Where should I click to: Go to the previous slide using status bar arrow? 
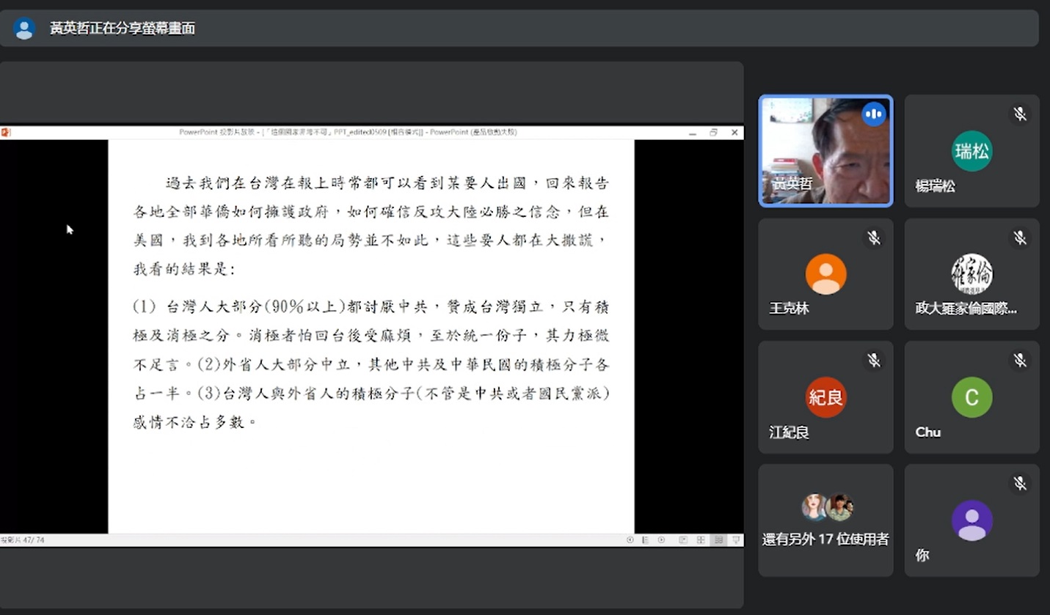coord(630,539)
